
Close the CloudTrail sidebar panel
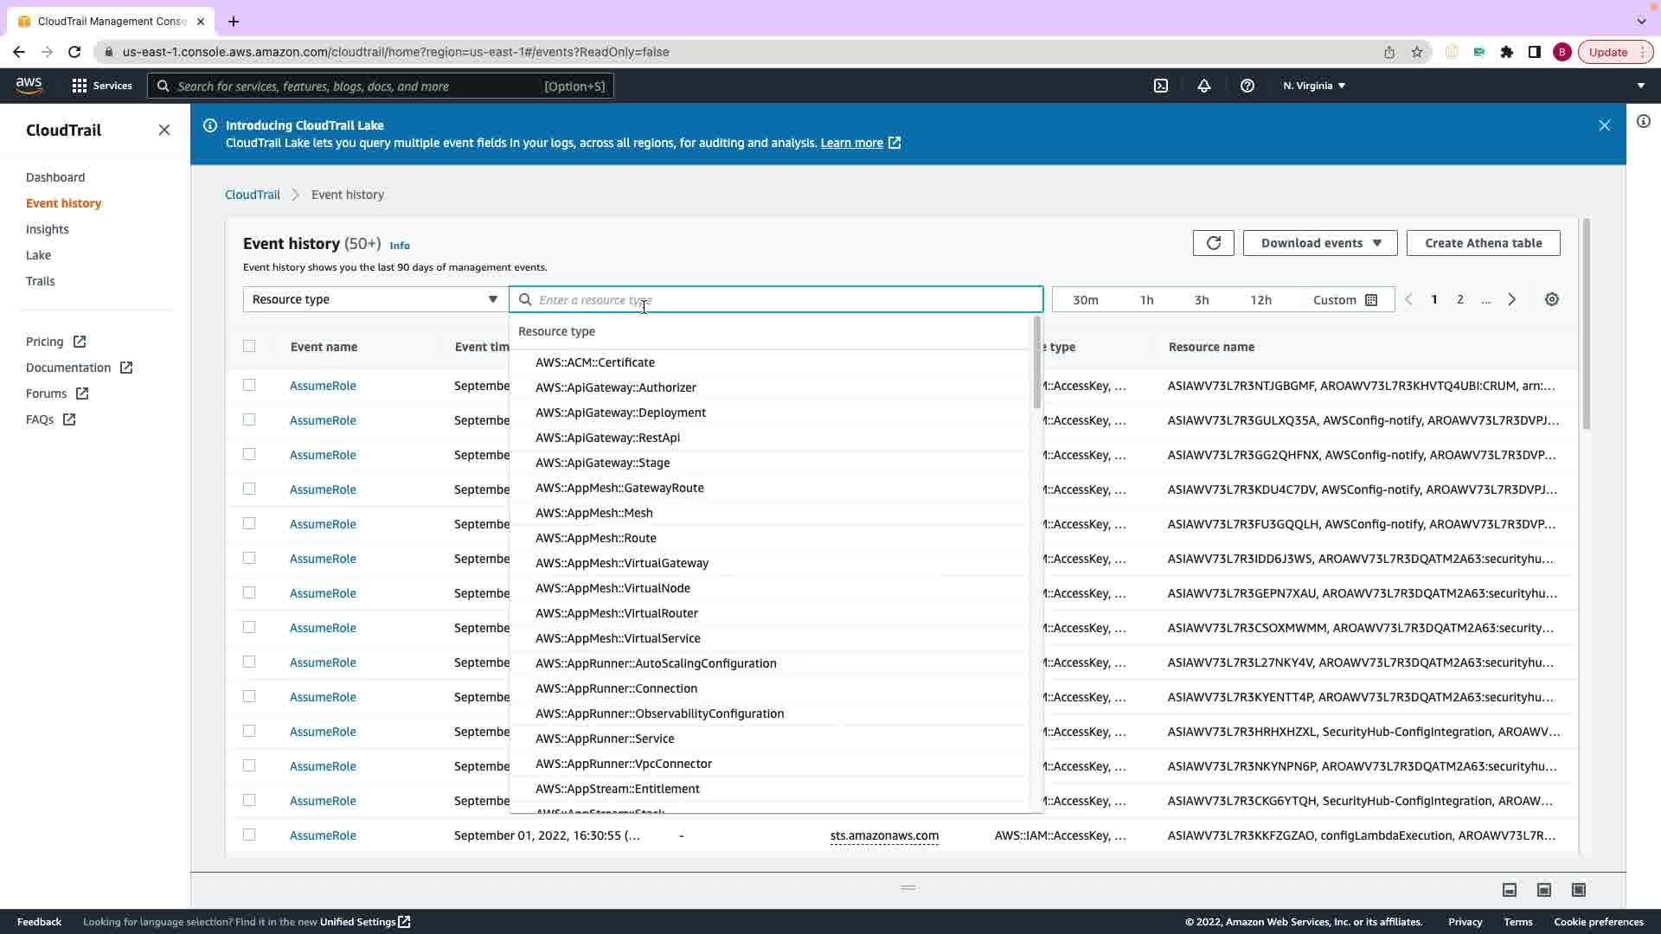point(164,130)
